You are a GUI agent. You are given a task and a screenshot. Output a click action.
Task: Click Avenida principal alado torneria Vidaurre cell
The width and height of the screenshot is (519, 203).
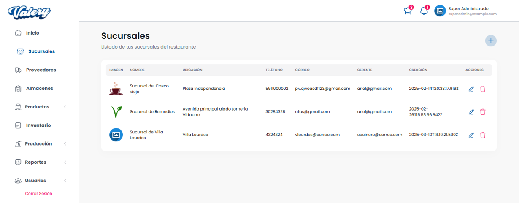215,112
